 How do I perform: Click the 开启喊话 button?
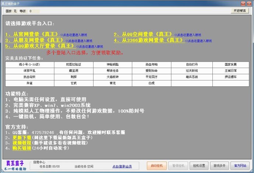240,11
